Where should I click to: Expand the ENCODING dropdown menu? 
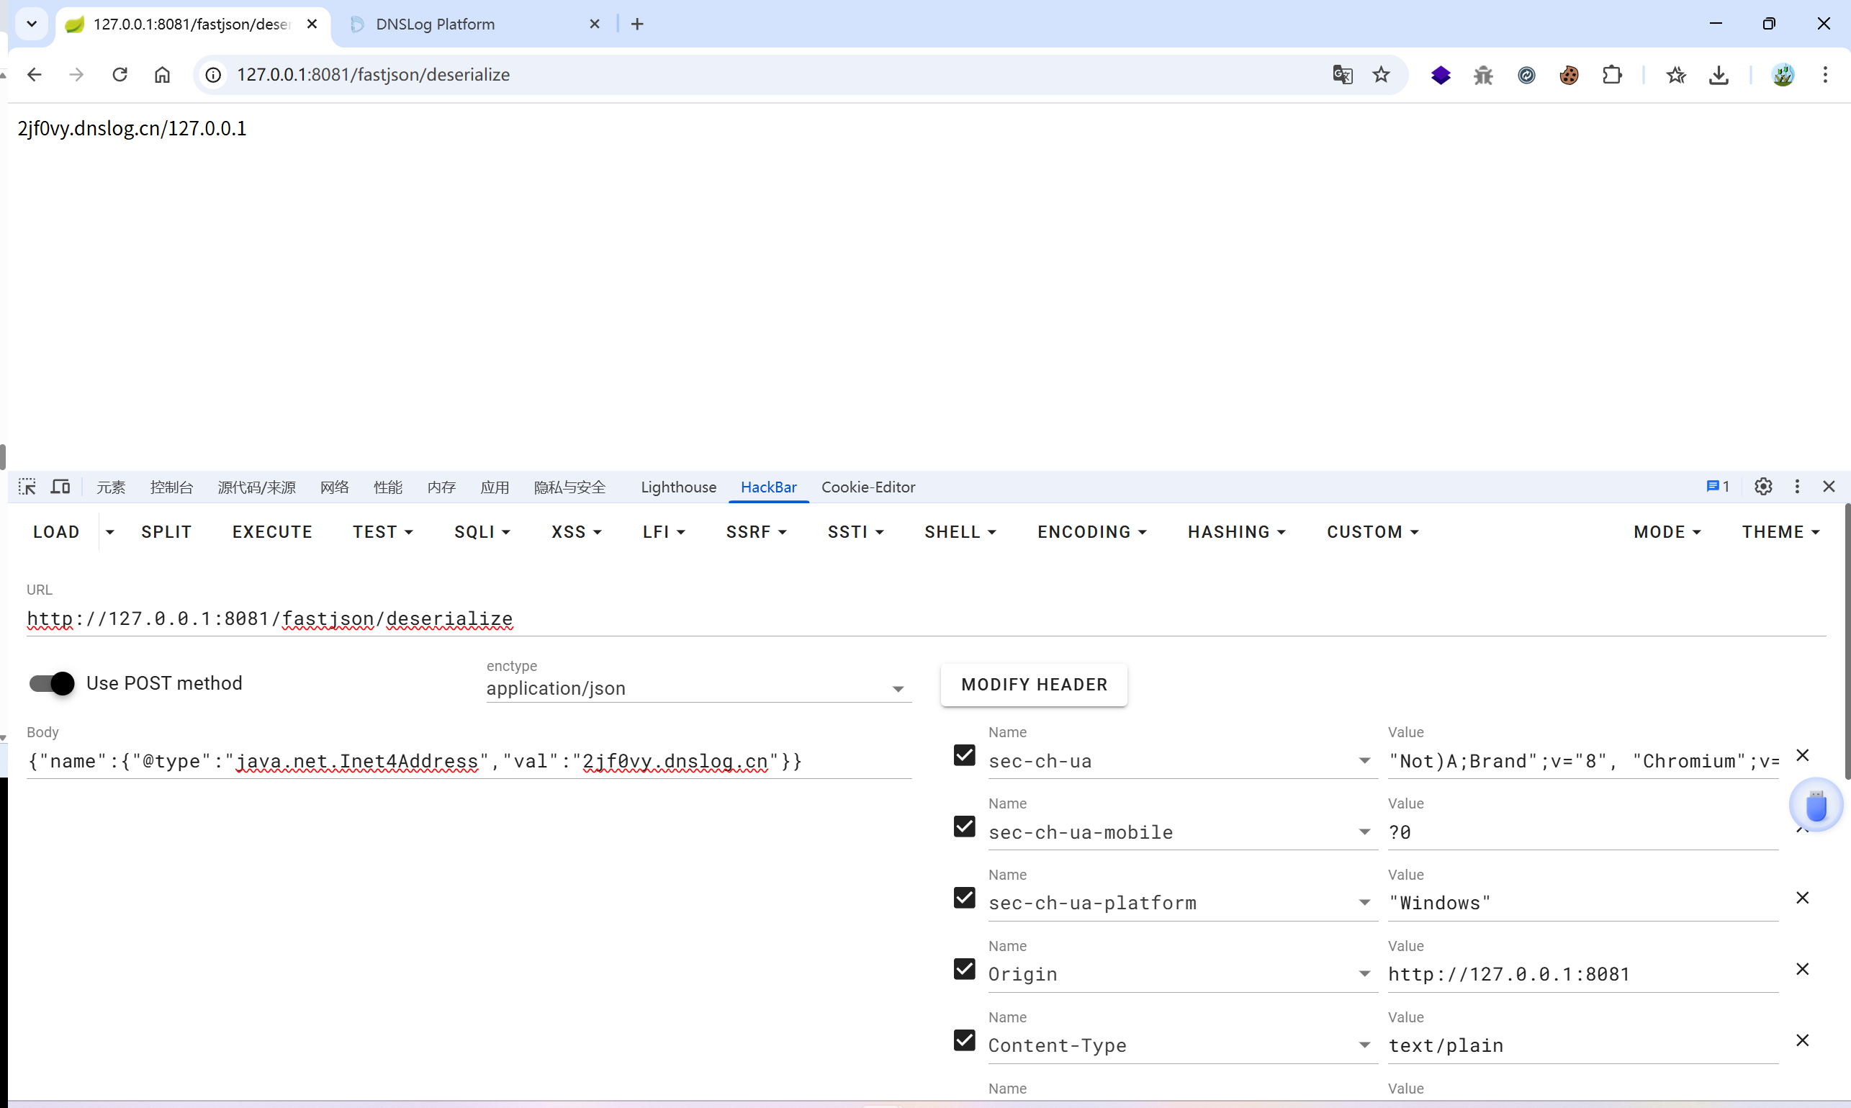[1091, 531]
